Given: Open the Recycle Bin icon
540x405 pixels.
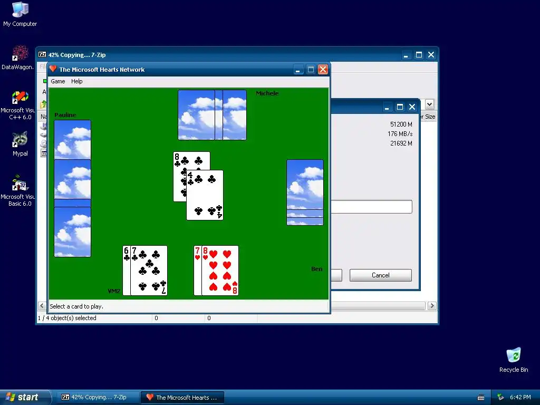Looking at the screenshot, I should [514, 360].
